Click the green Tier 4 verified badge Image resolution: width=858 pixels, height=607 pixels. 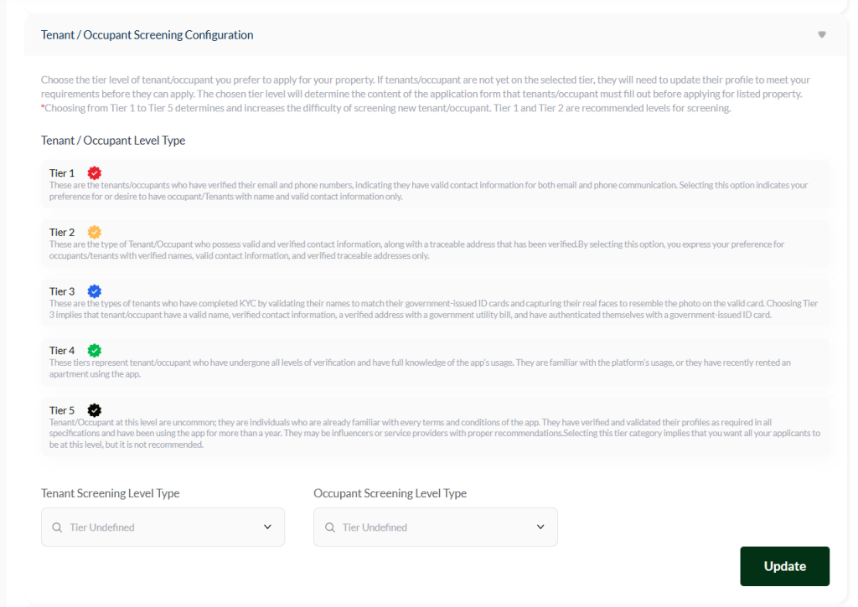95,350
